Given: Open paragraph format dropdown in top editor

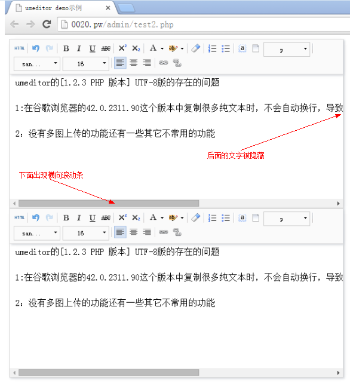Looking at the screenshot, I should pyautogui.click(x=287, y=50).
